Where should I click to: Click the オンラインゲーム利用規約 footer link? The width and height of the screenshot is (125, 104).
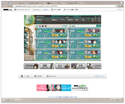click(x=55, y=97)
